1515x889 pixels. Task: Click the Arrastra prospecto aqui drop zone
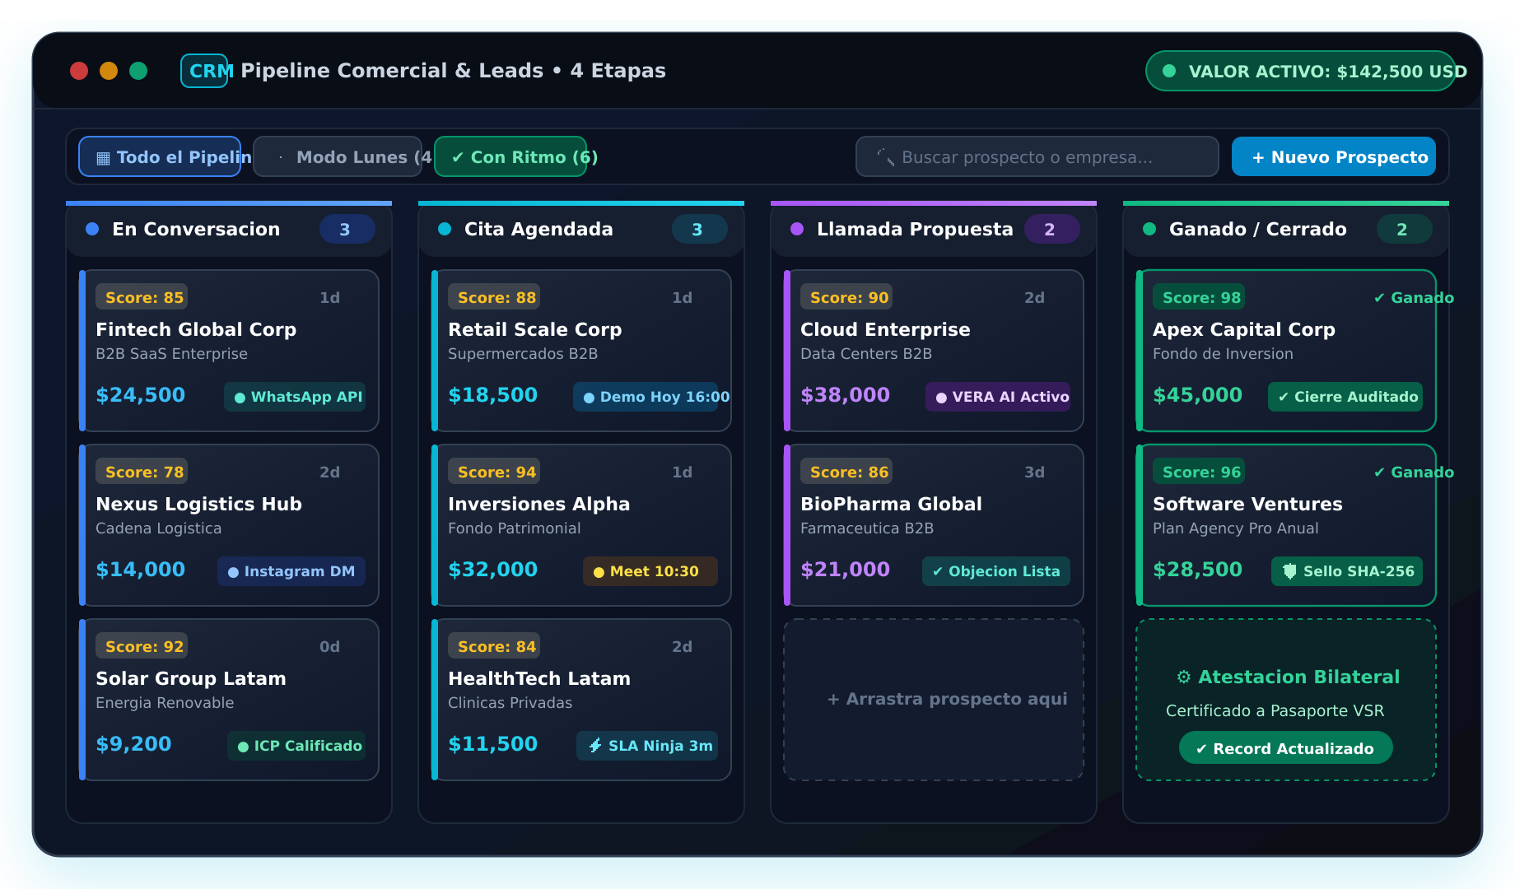(x=934, y=700)
